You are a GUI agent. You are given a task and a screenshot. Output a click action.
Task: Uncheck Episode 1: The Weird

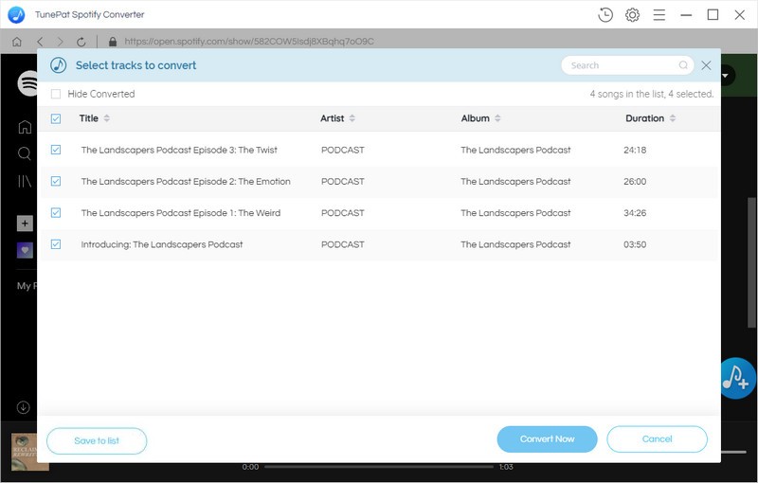(56, 212)
